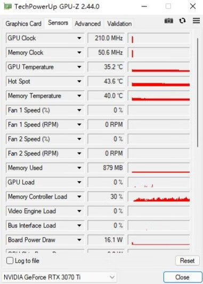Open the Board Power Draw dropdown arrow
The height and width of the screenshot is (284, 203).
[79, 240]
